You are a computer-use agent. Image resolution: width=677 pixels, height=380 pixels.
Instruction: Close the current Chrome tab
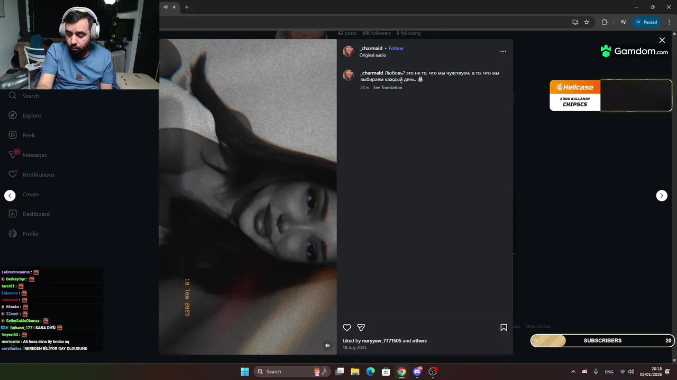[x=174, y=7]
